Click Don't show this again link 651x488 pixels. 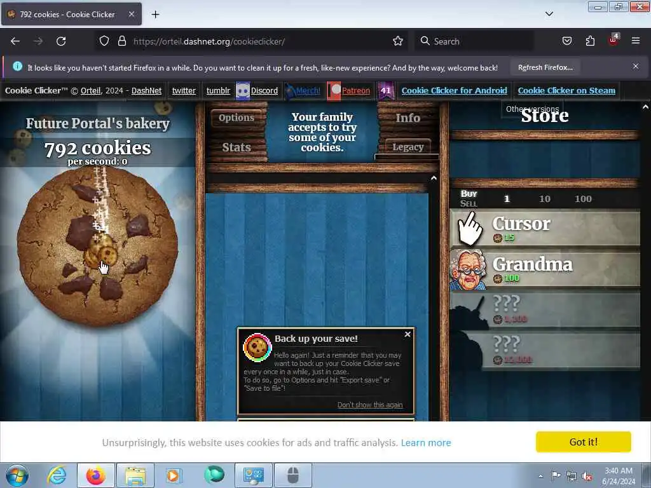[x=370, y=405]
